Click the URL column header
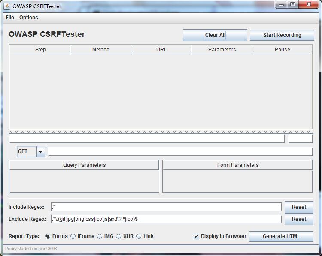This screenshot has height=256, width=322. 161,50
